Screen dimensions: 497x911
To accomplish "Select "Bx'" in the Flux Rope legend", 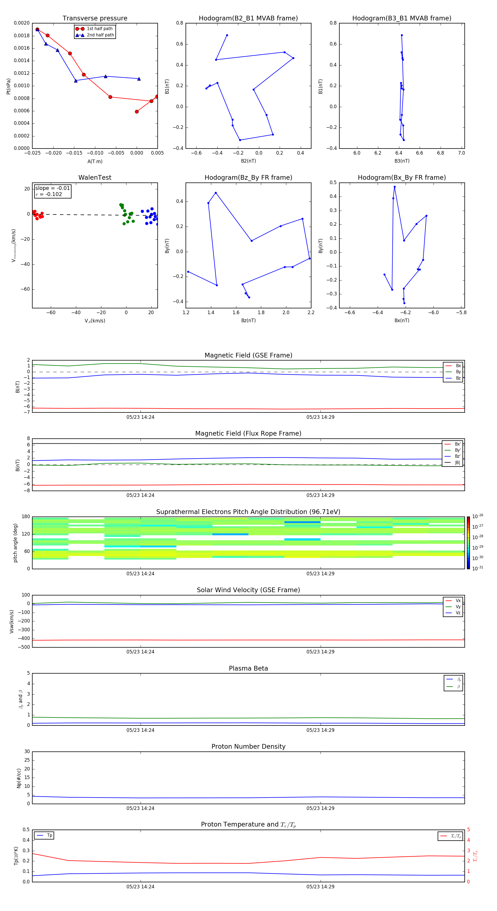I will 453,444.
